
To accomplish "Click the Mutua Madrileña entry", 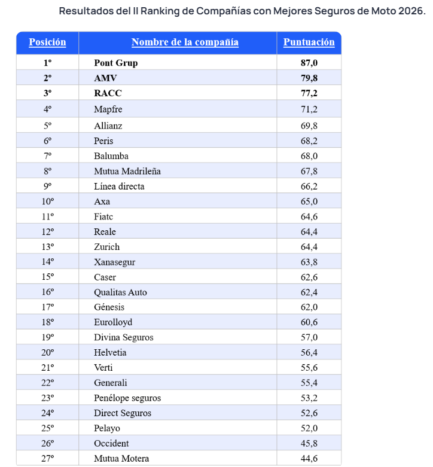I will (x=127, y=171).
